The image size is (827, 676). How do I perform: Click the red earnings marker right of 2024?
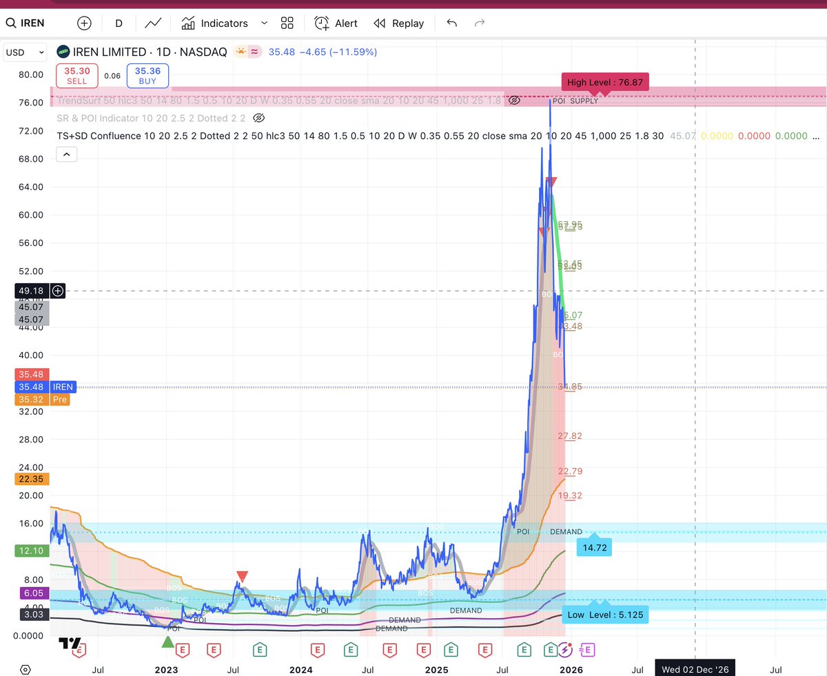click(317, 649)
